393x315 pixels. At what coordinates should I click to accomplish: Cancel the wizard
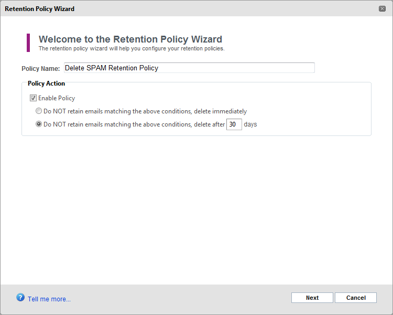(356, 298)
